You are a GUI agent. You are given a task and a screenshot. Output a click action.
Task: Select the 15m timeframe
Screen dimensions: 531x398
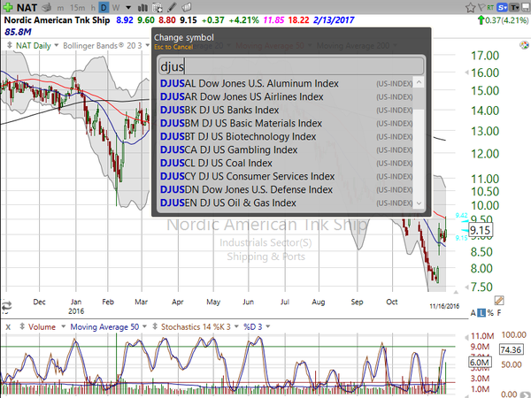click(78, 7)
